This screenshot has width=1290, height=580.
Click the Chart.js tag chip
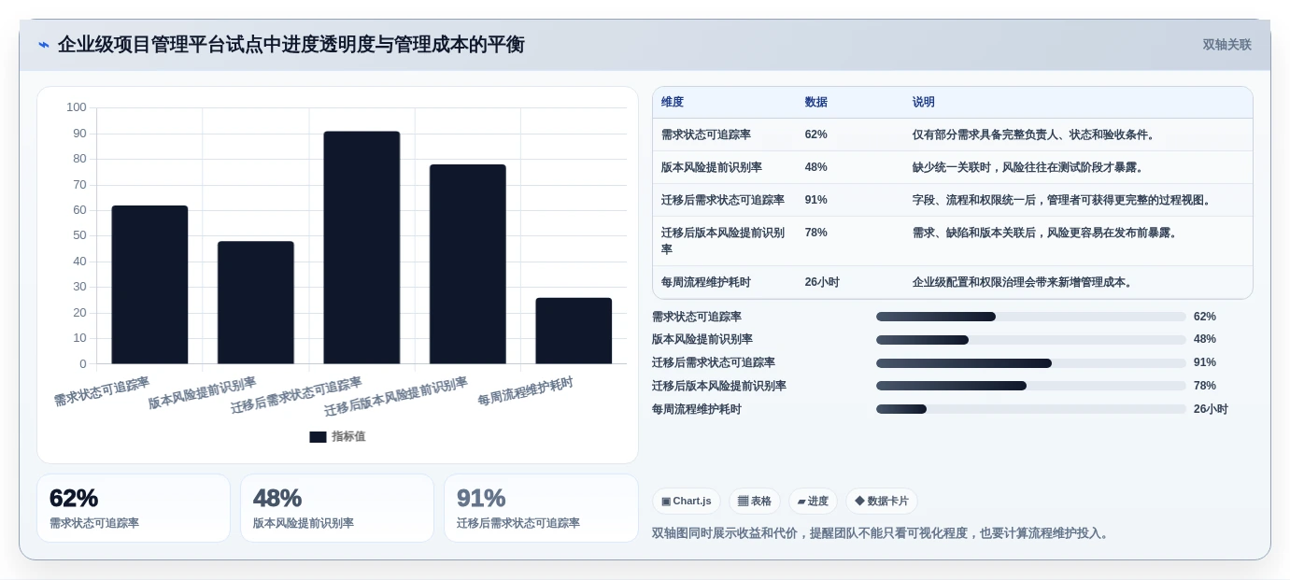[687, 502]
